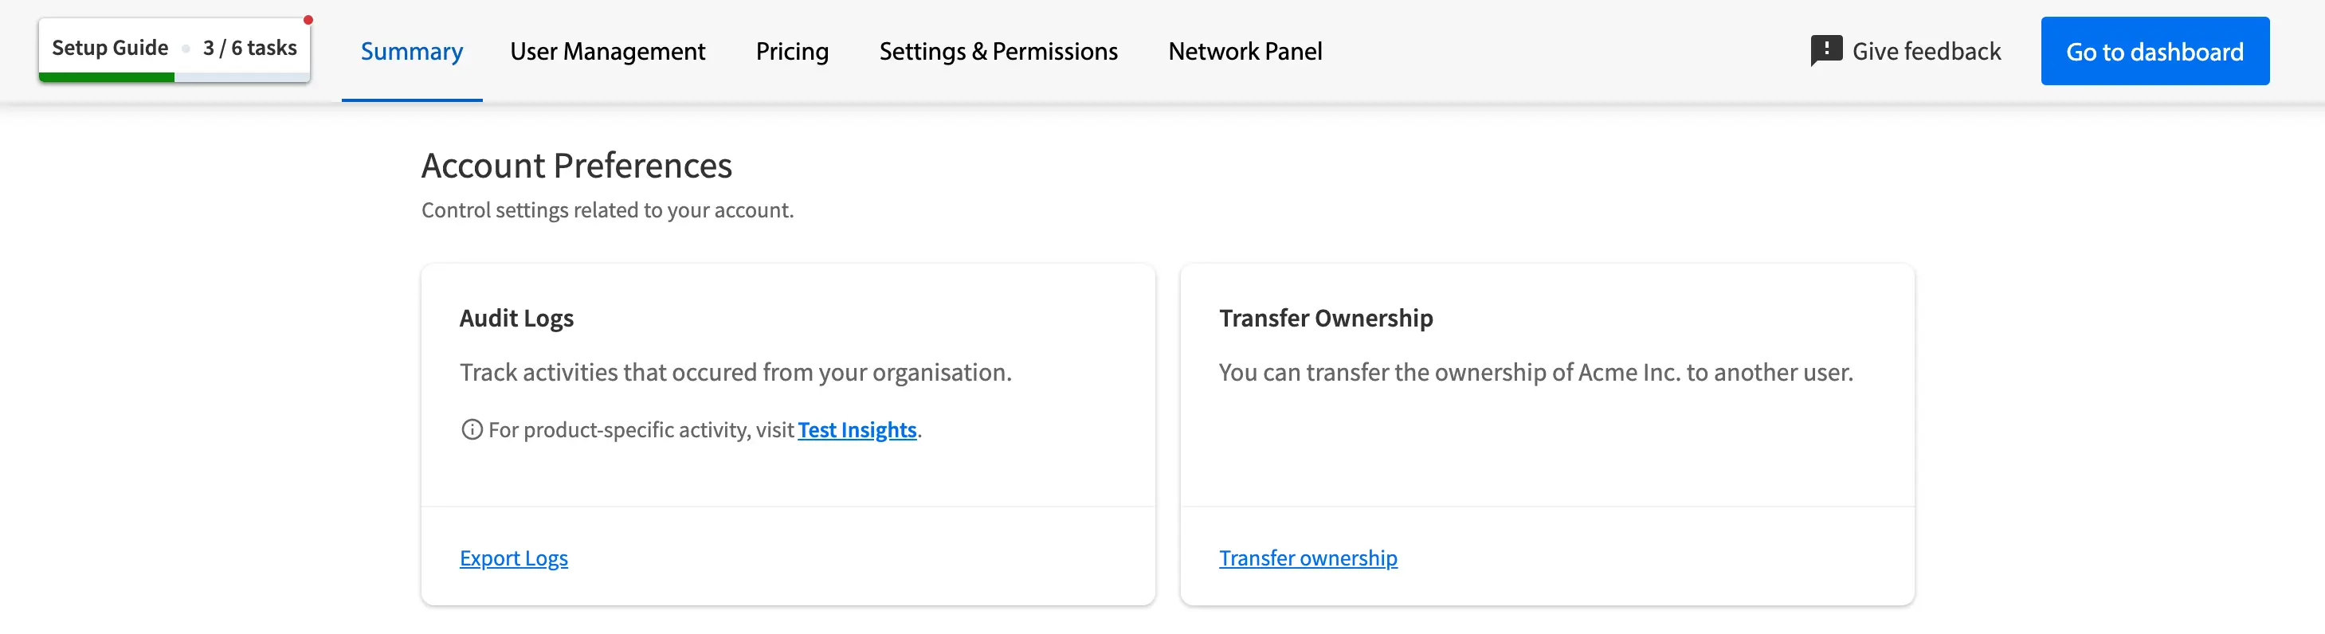Click the Audit Logs card heading
Screen dimensions: 2325x634
click(516, 319)
